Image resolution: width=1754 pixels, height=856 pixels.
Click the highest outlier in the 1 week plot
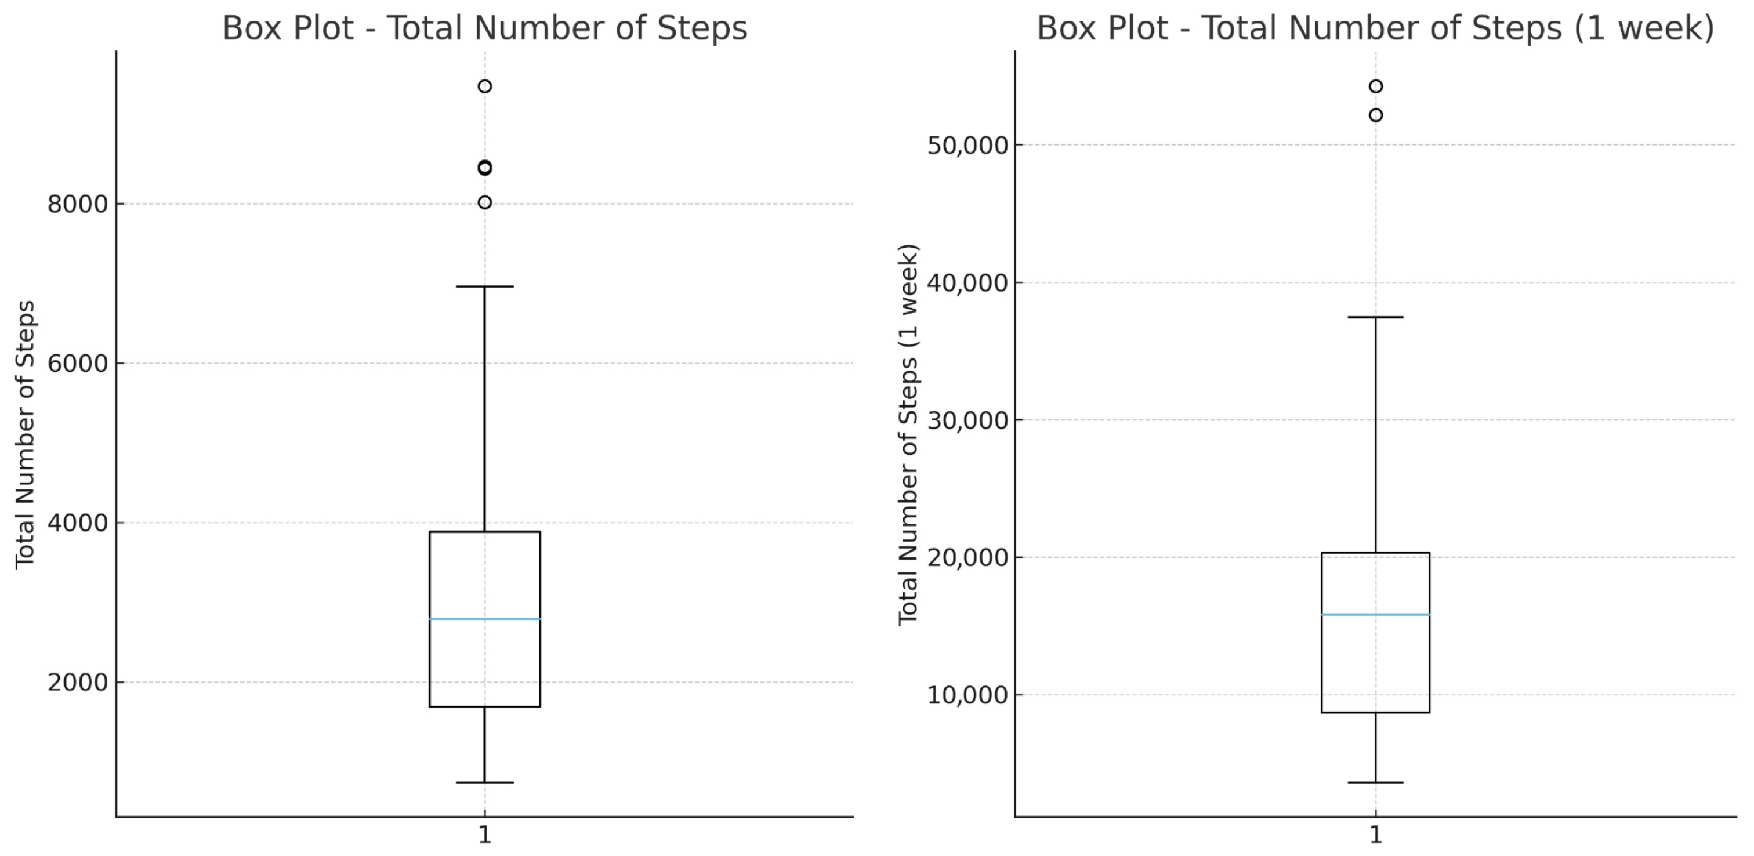point(1375,86)
